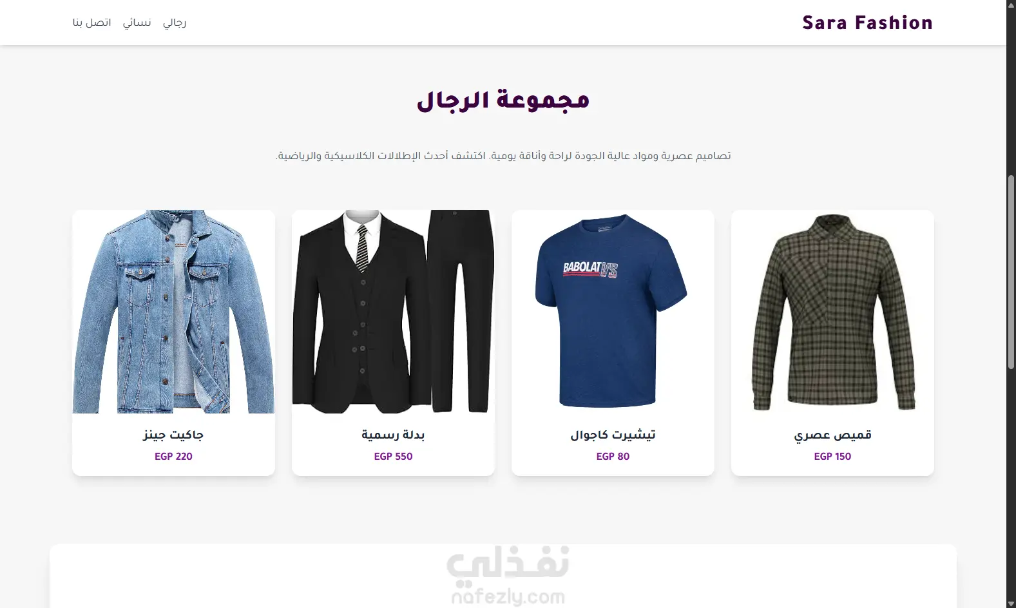Select the قميص عصري product title
The width and height of the screenshot is (1016, 608).
tap(832, 435)
